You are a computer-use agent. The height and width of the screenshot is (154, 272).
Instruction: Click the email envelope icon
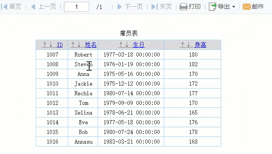247,7
